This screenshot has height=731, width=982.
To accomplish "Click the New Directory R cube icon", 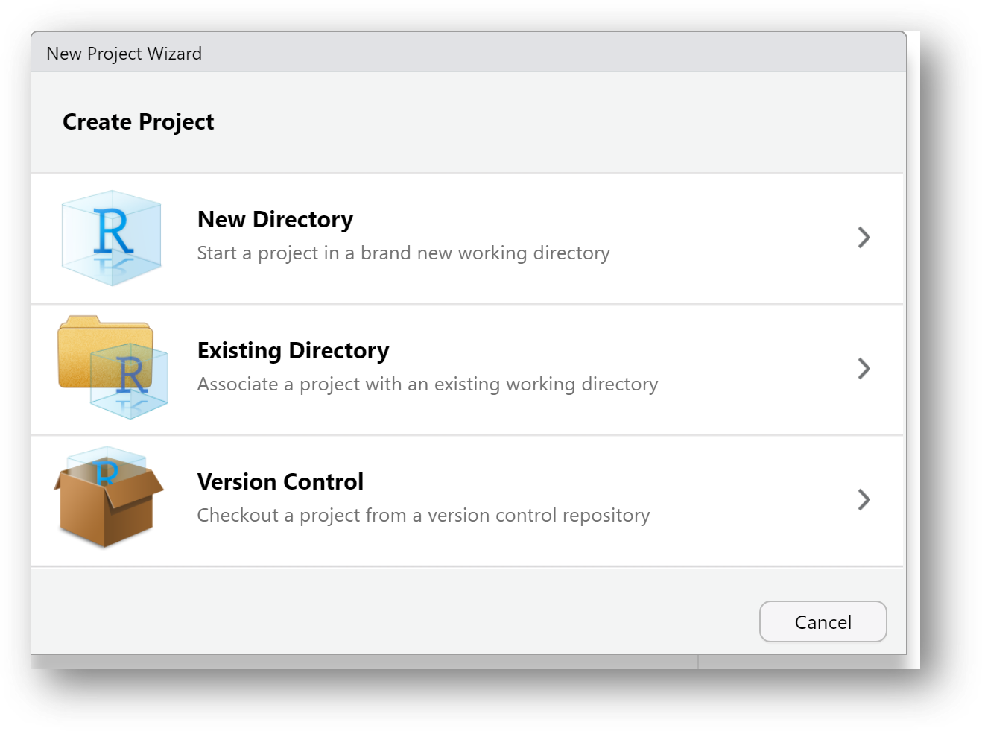I will (x=111, y=238).
